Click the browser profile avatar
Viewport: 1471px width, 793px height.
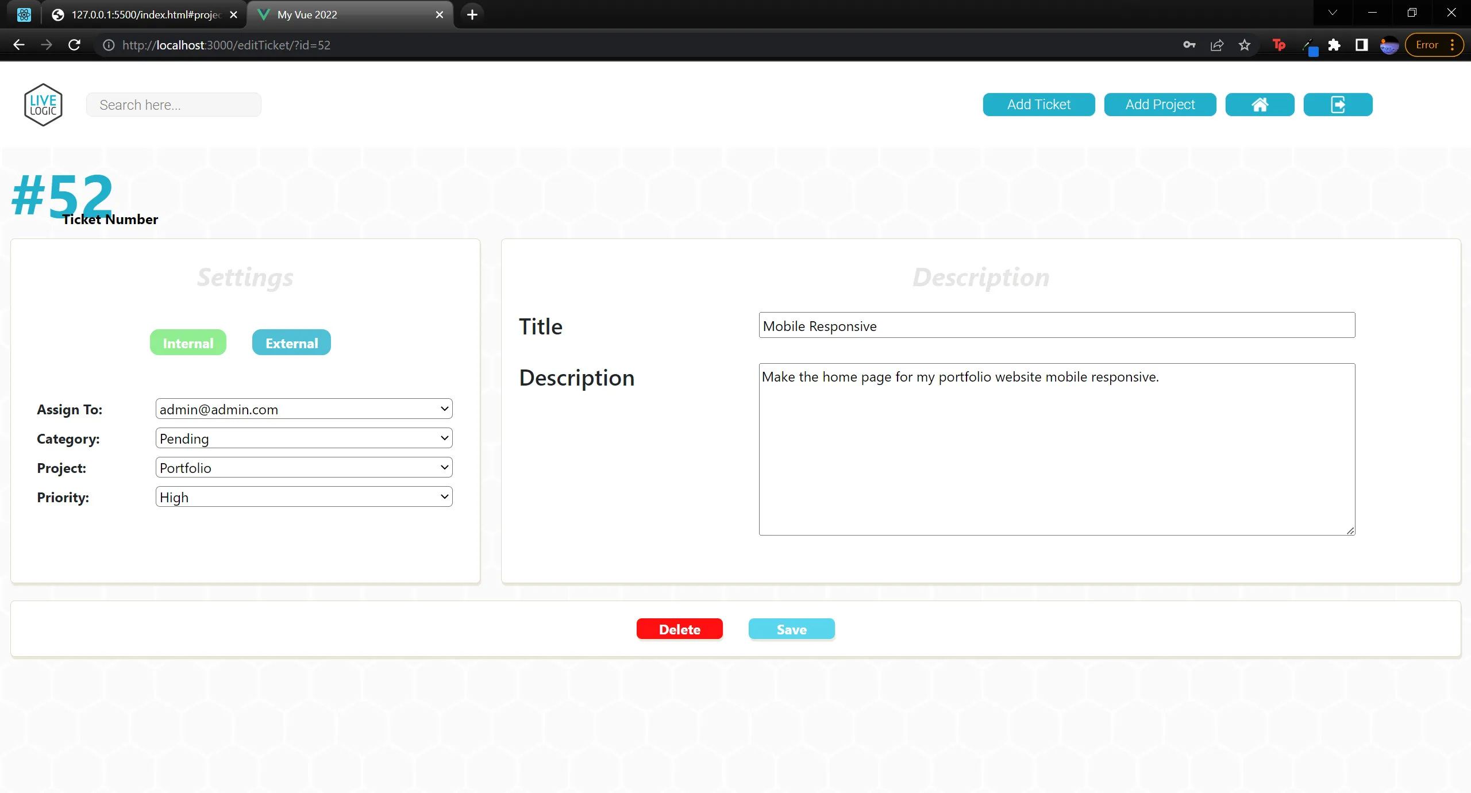click(1389, 45)
